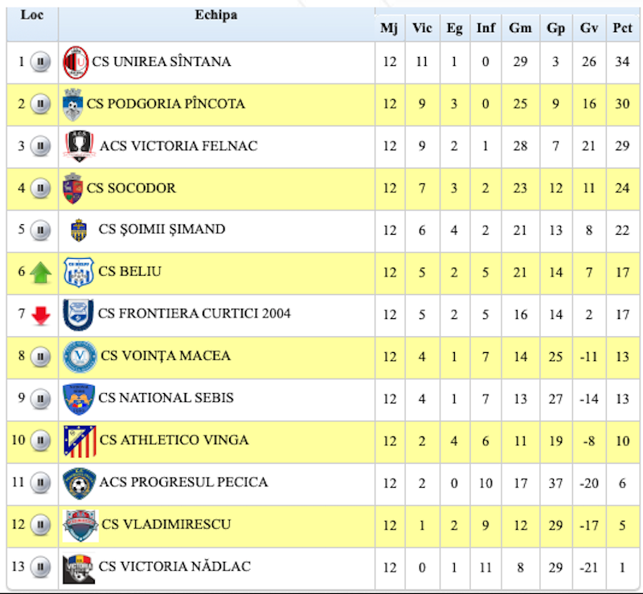Click the pause-style status icon at position 1
The height and width of the screenshot is (594, 643).
click(40, 62)
